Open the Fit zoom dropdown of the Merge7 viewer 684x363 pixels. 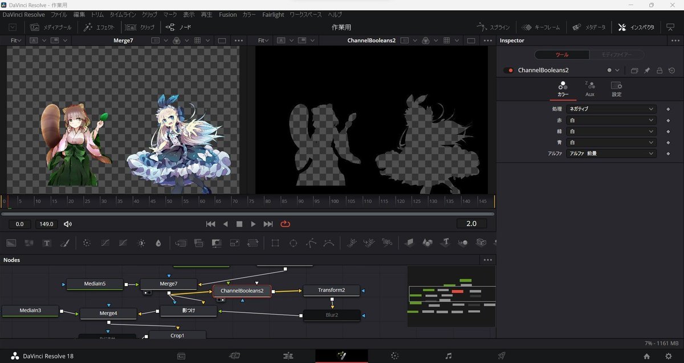tap(16, 40)
